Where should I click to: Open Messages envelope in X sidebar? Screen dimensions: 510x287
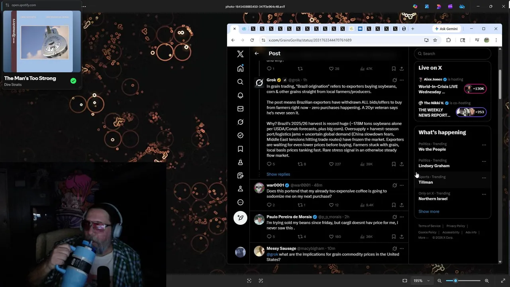(x=240, y=108)
